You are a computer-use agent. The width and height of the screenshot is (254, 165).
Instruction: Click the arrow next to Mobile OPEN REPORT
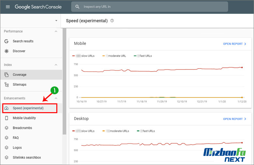click(x=245, y=44)
